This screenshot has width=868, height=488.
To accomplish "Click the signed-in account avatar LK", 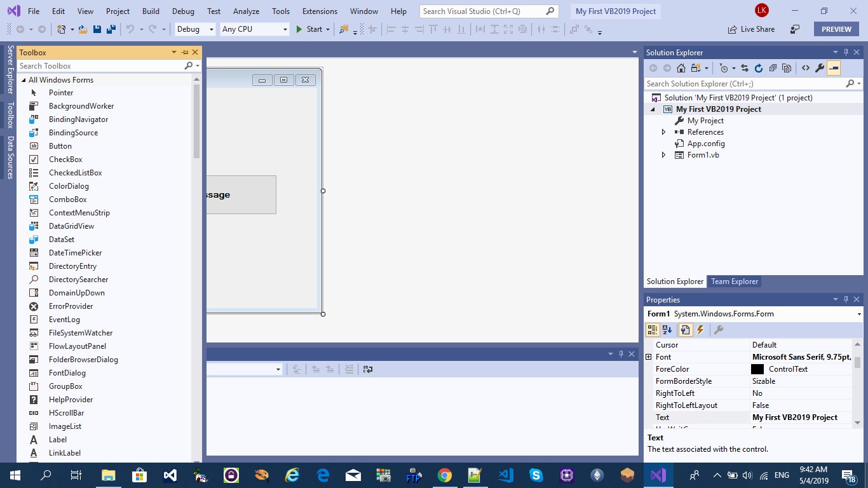I will coord(761,11).
